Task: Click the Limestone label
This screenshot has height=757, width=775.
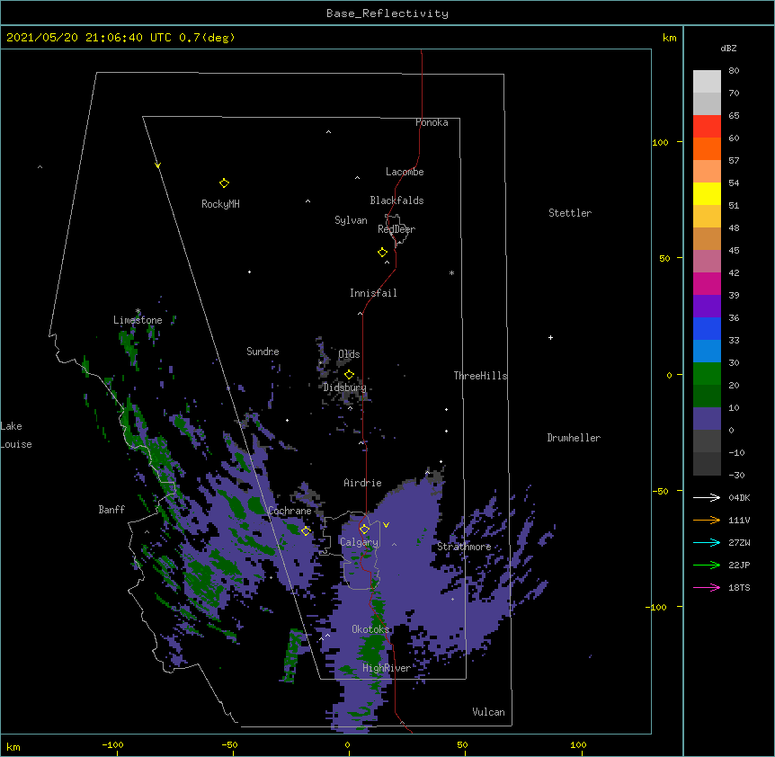Action: tap(138, 320)
